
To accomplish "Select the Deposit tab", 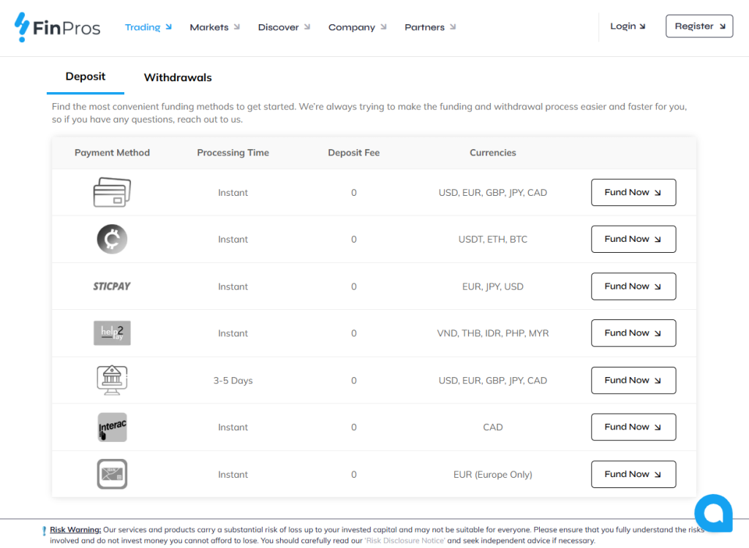I will 86,77.
